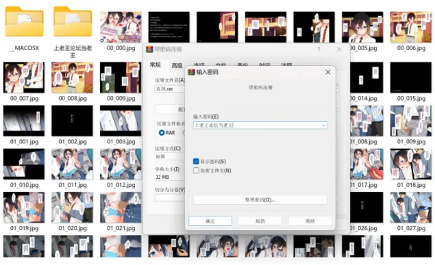Image resolution: width=435 pixels, height=265 pixels.
Task: Uncheck the 显示密码(S) checkbox
Action: (196, 161)
